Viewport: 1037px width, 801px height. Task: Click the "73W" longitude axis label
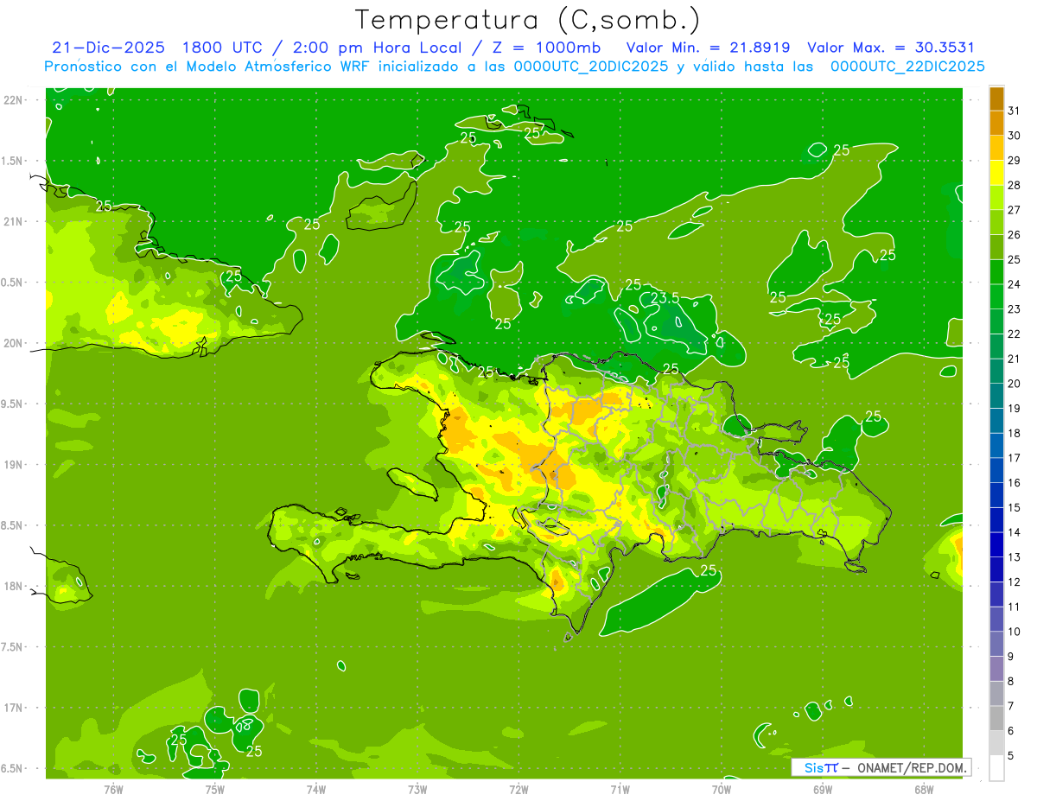417,790
